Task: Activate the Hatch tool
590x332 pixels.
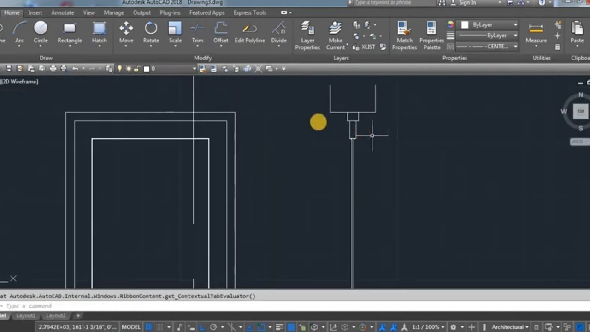Action: (99, 33)
